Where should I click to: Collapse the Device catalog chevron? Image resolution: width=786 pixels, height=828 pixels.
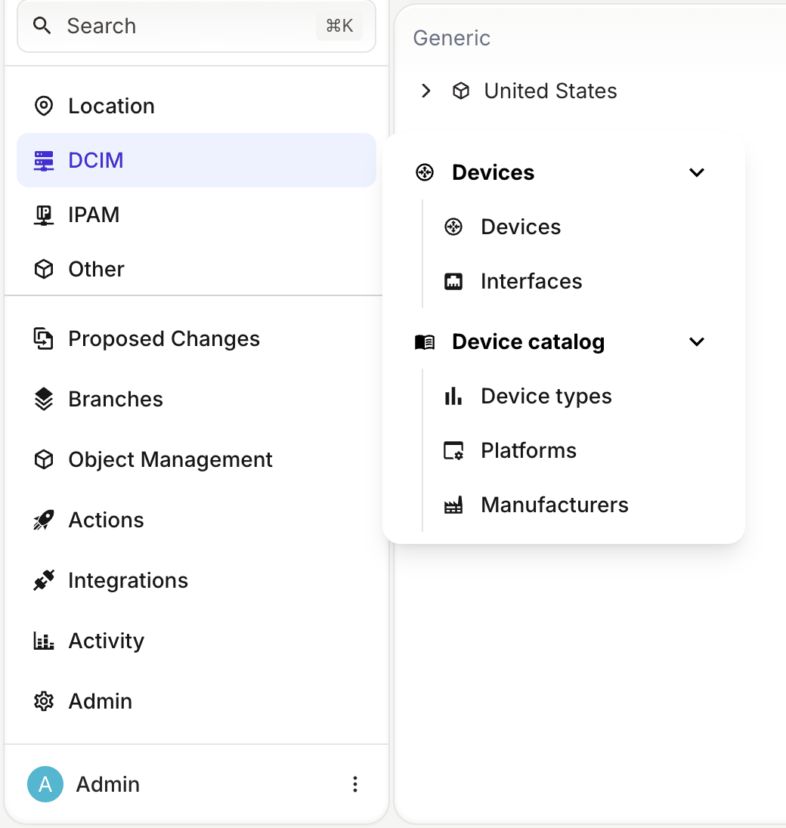[x=697, y=342]
